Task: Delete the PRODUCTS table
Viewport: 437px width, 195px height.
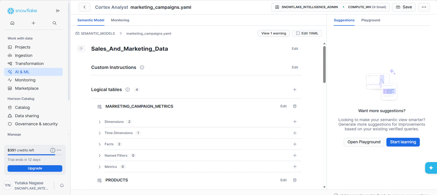Action: [x=295, y=180]
